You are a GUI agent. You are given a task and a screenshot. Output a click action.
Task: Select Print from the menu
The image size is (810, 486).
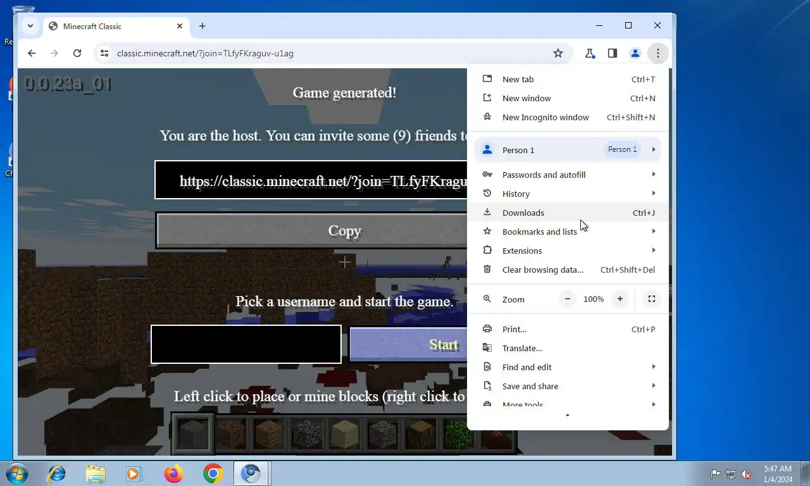pyautogui.click(x=568, y=329)
